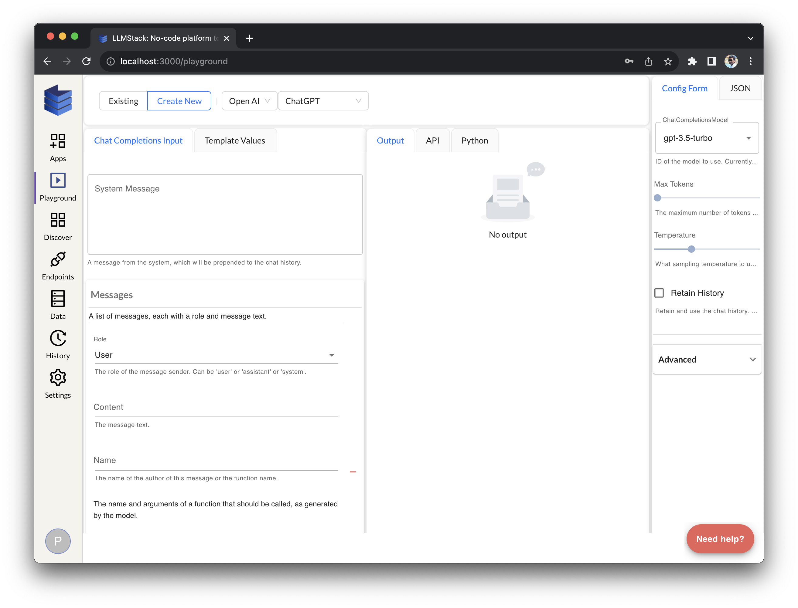Switch to the Template Values tab
The image size is (798, 608).
point(235,140)
